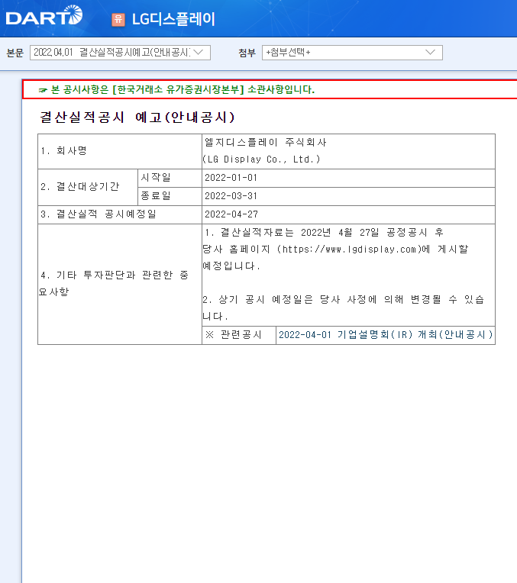Click the 결산실적공시 예고(안내공시) heading

pos(137,118)
